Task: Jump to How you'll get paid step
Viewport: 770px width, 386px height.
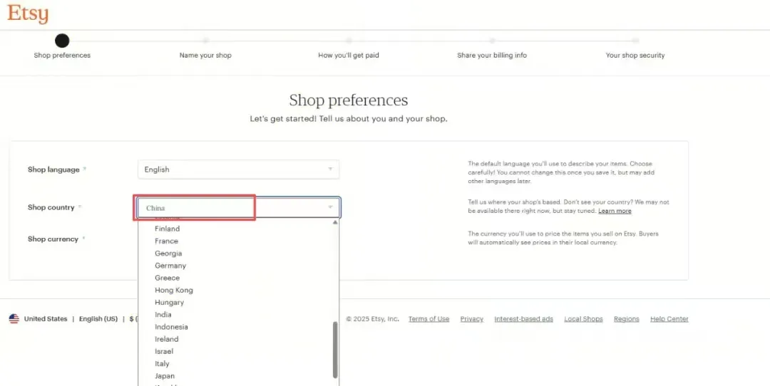Action: [349, 55]
